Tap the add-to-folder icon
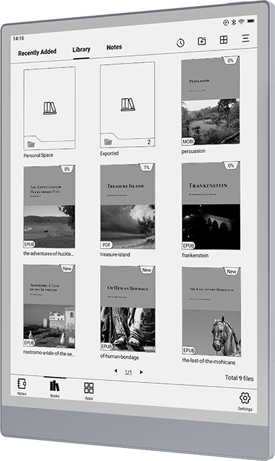This screenshot has width=275, height=461. pyautogui.click(x=202, y=41)
